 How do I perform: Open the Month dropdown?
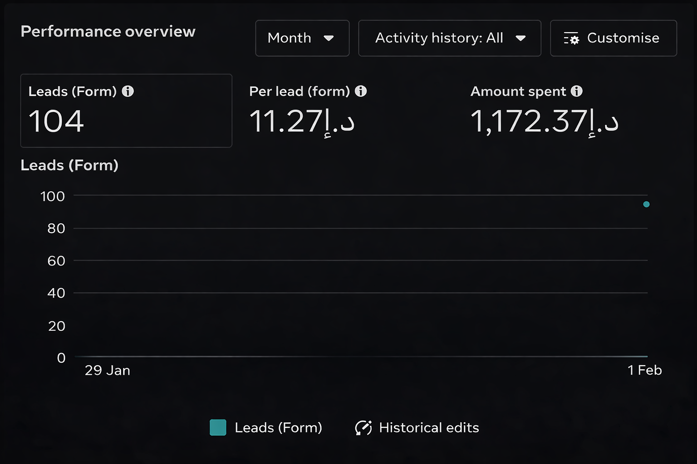tap(302, 39)
